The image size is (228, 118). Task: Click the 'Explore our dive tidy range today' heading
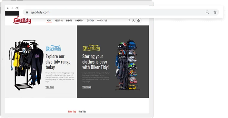(58, 62)
